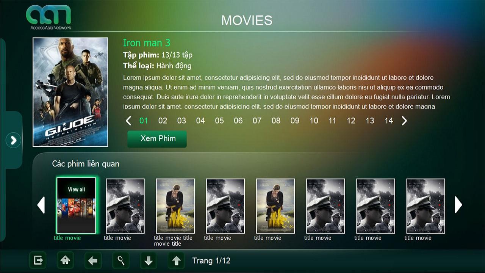
Task: Choose episode 08 from the list
Action: [x=276, y=121]
